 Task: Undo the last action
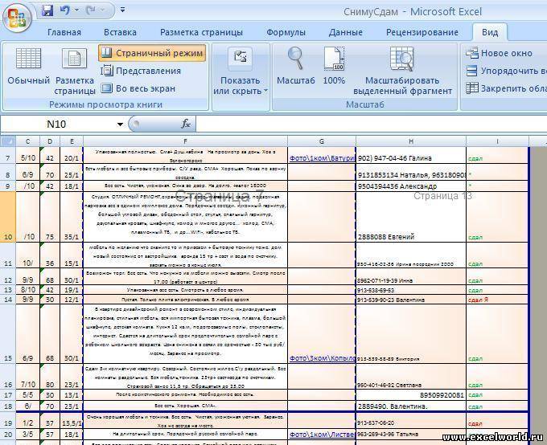[65, 10]
